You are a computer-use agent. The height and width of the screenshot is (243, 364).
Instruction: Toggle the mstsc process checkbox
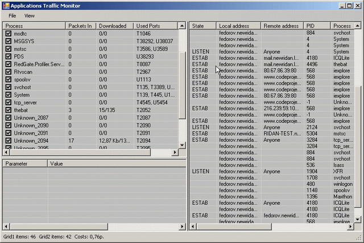9,49
